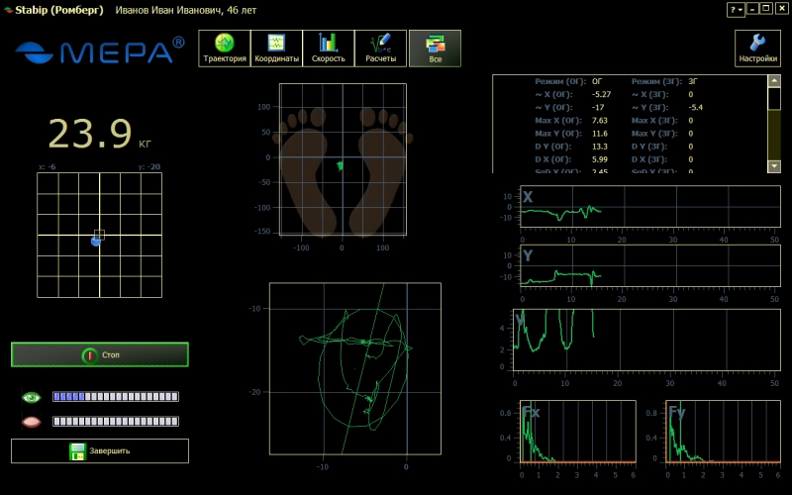Click the blue center-of-pressure marker
This screenshot has height=495, width=792.
[x=96, y=241]
